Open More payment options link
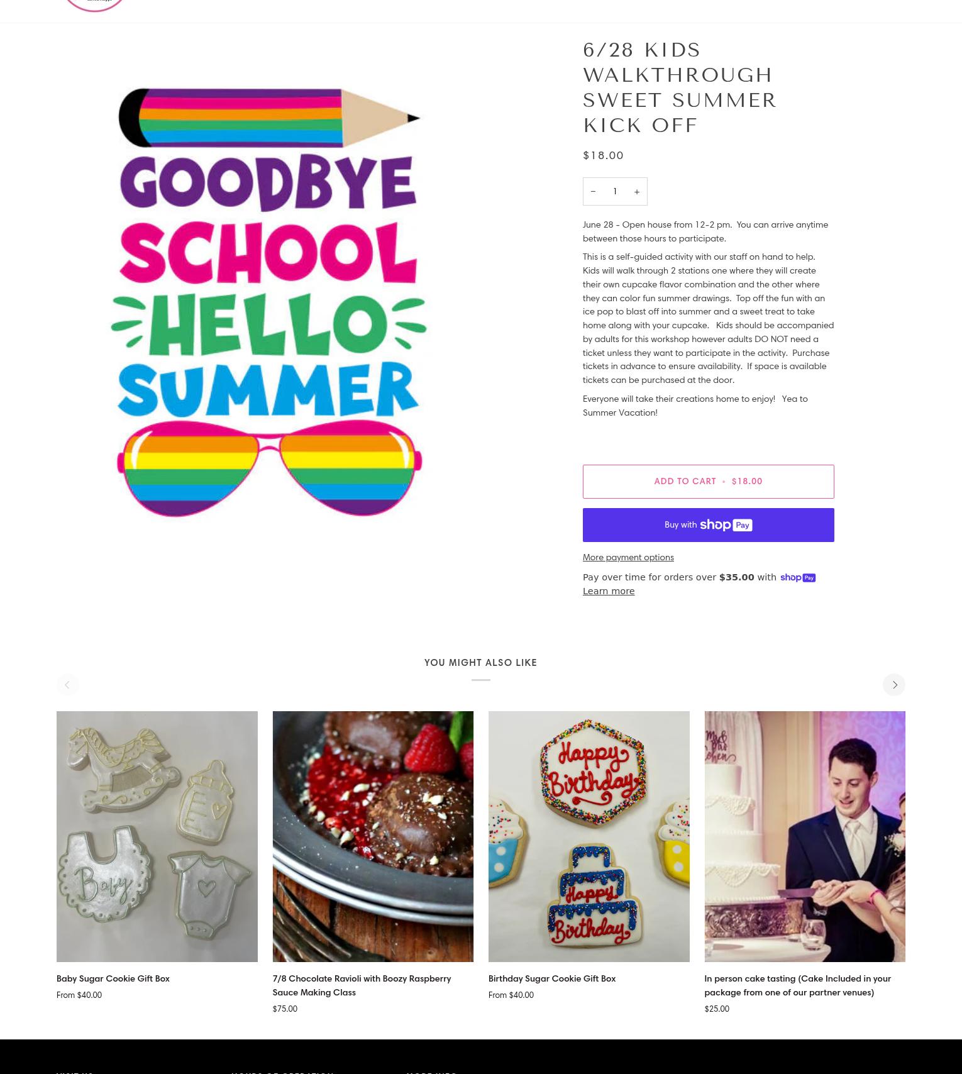 point(628,557)
